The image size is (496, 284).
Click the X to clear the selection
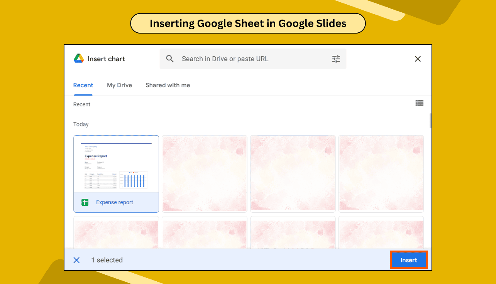(x=76, y=260)
